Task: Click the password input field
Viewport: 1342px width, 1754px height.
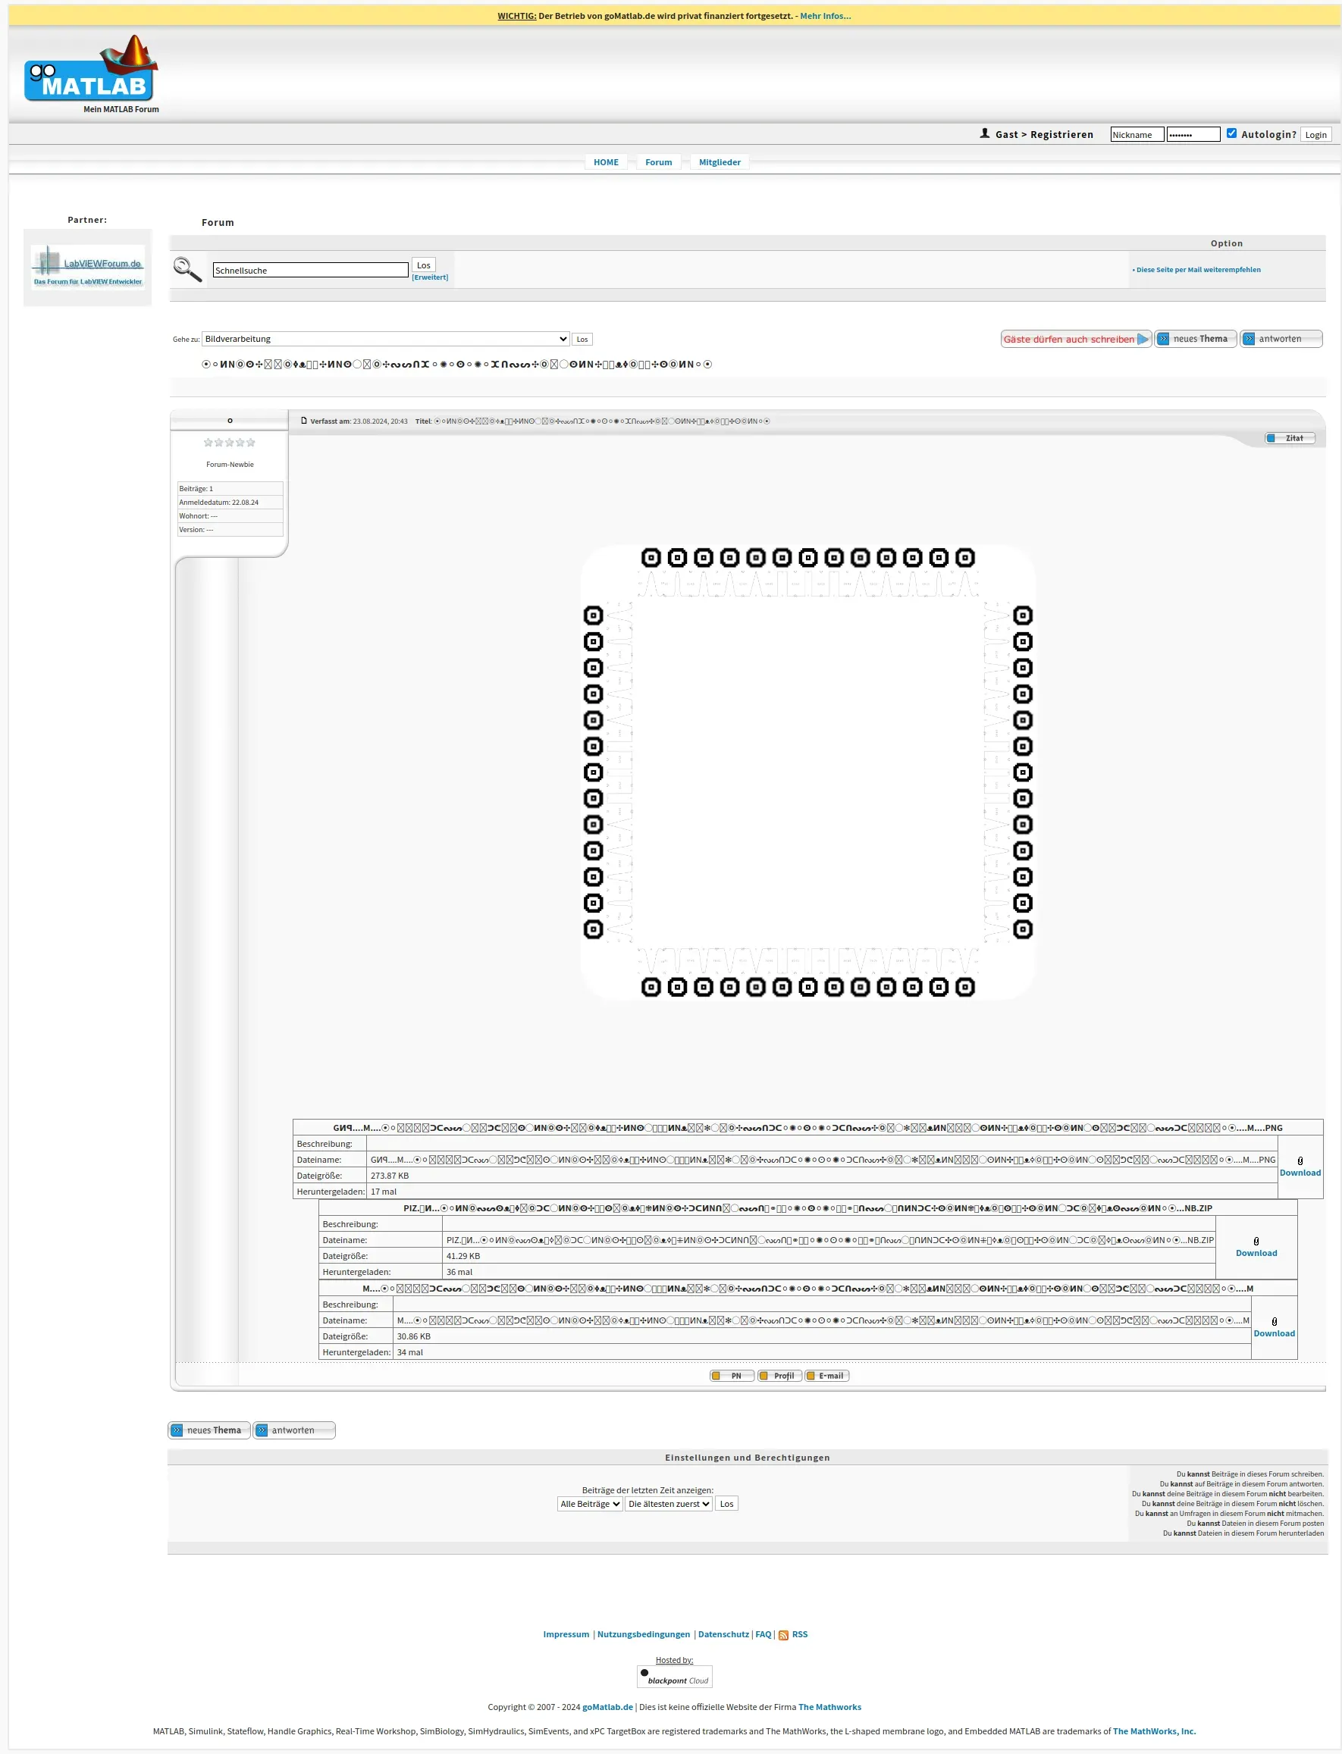Action: click(x=1193, y=134)
